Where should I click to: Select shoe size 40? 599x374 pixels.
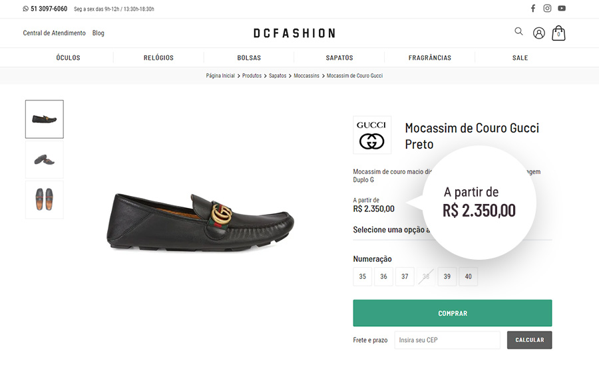[x=469, y=276]
